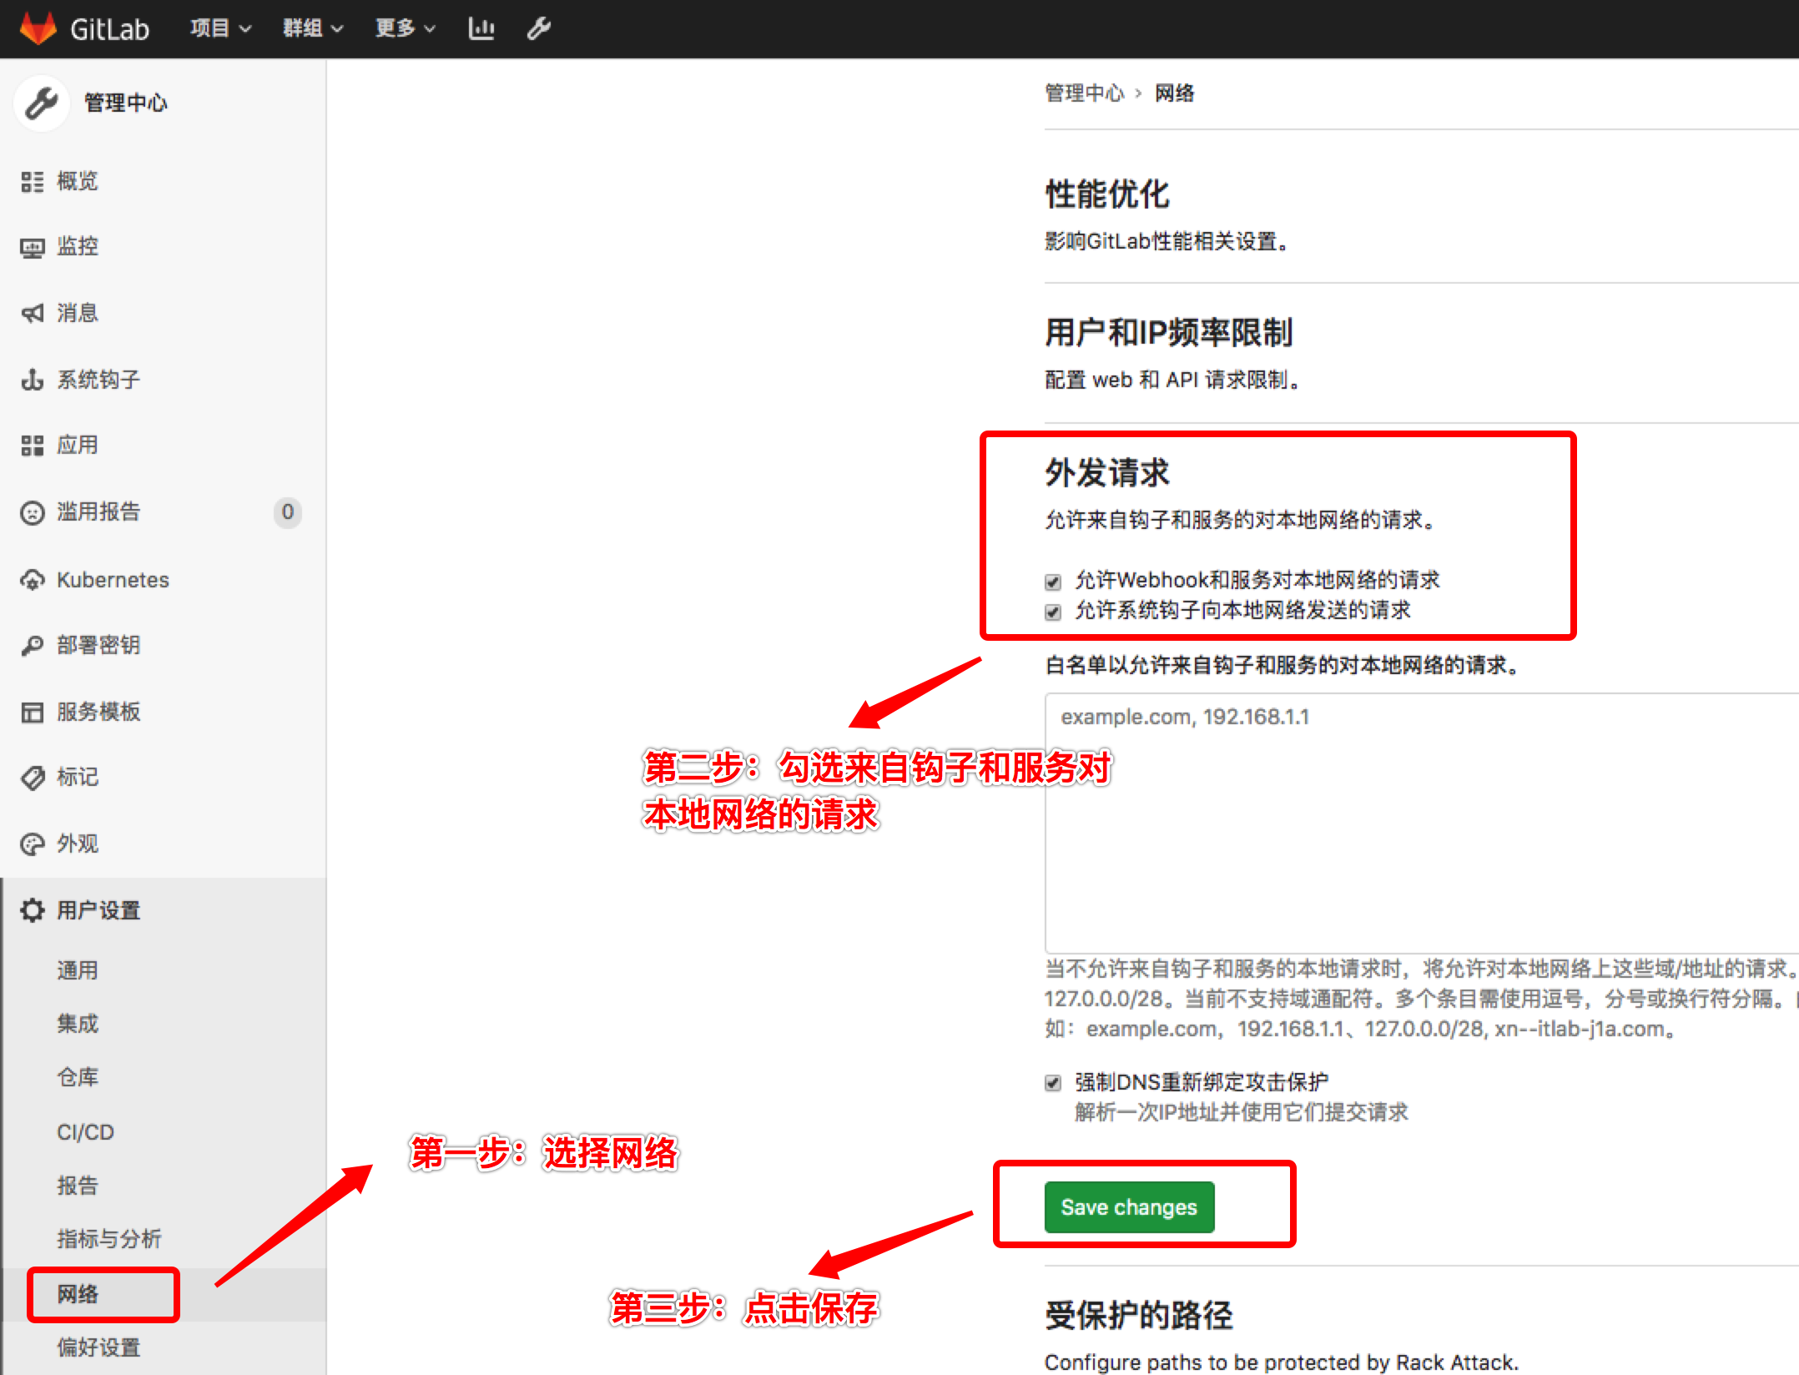Click the 概览 overview sidebar icon

coord(32,182)
